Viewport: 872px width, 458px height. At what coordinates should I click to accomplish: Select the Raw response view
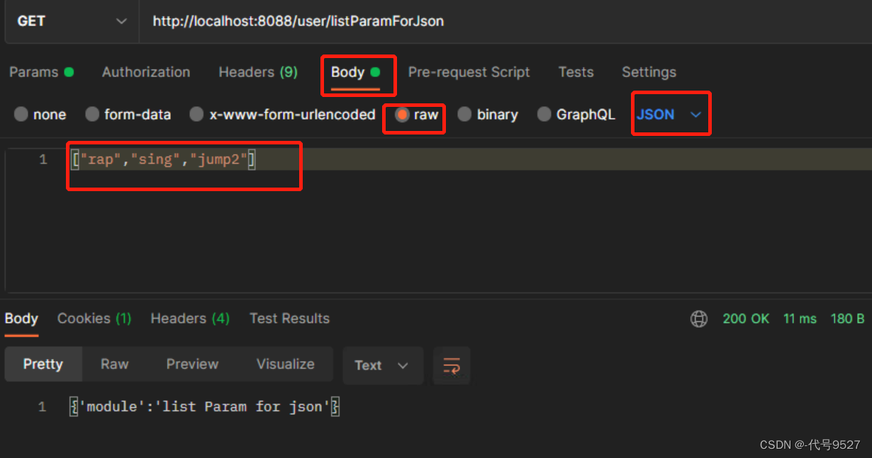coord(115,364)
